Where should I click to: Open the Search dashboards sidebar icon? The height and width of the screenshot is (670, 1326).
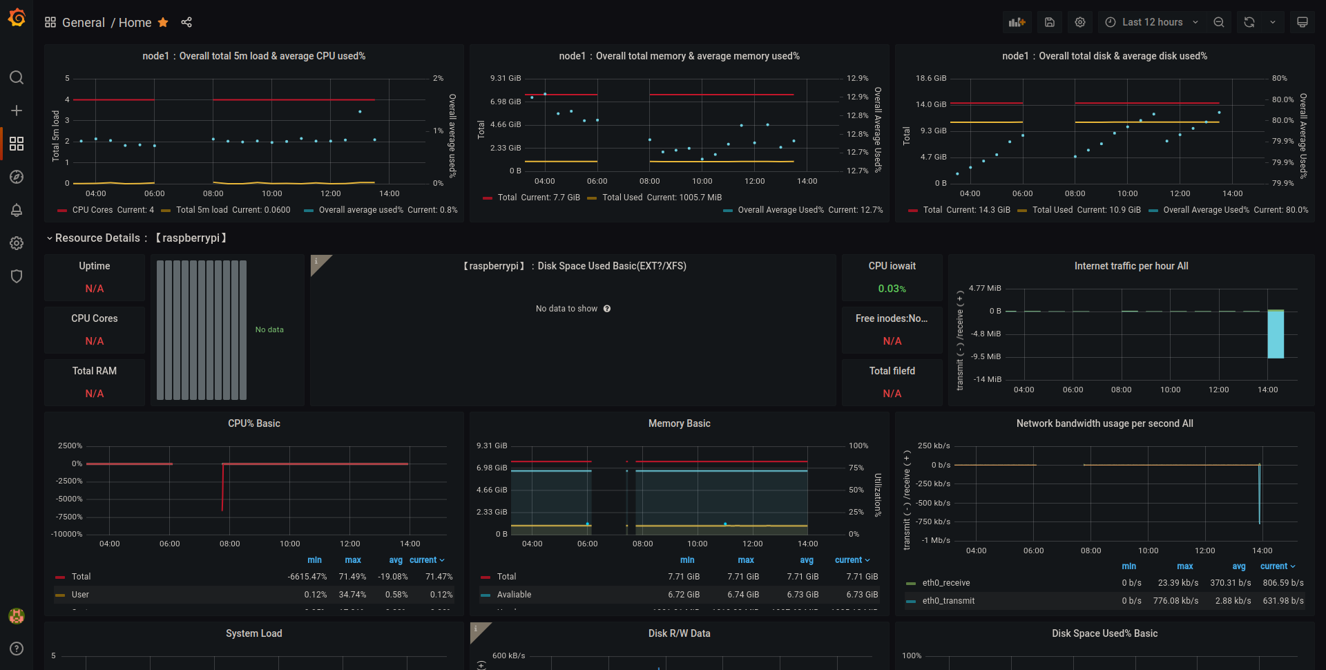17,77
